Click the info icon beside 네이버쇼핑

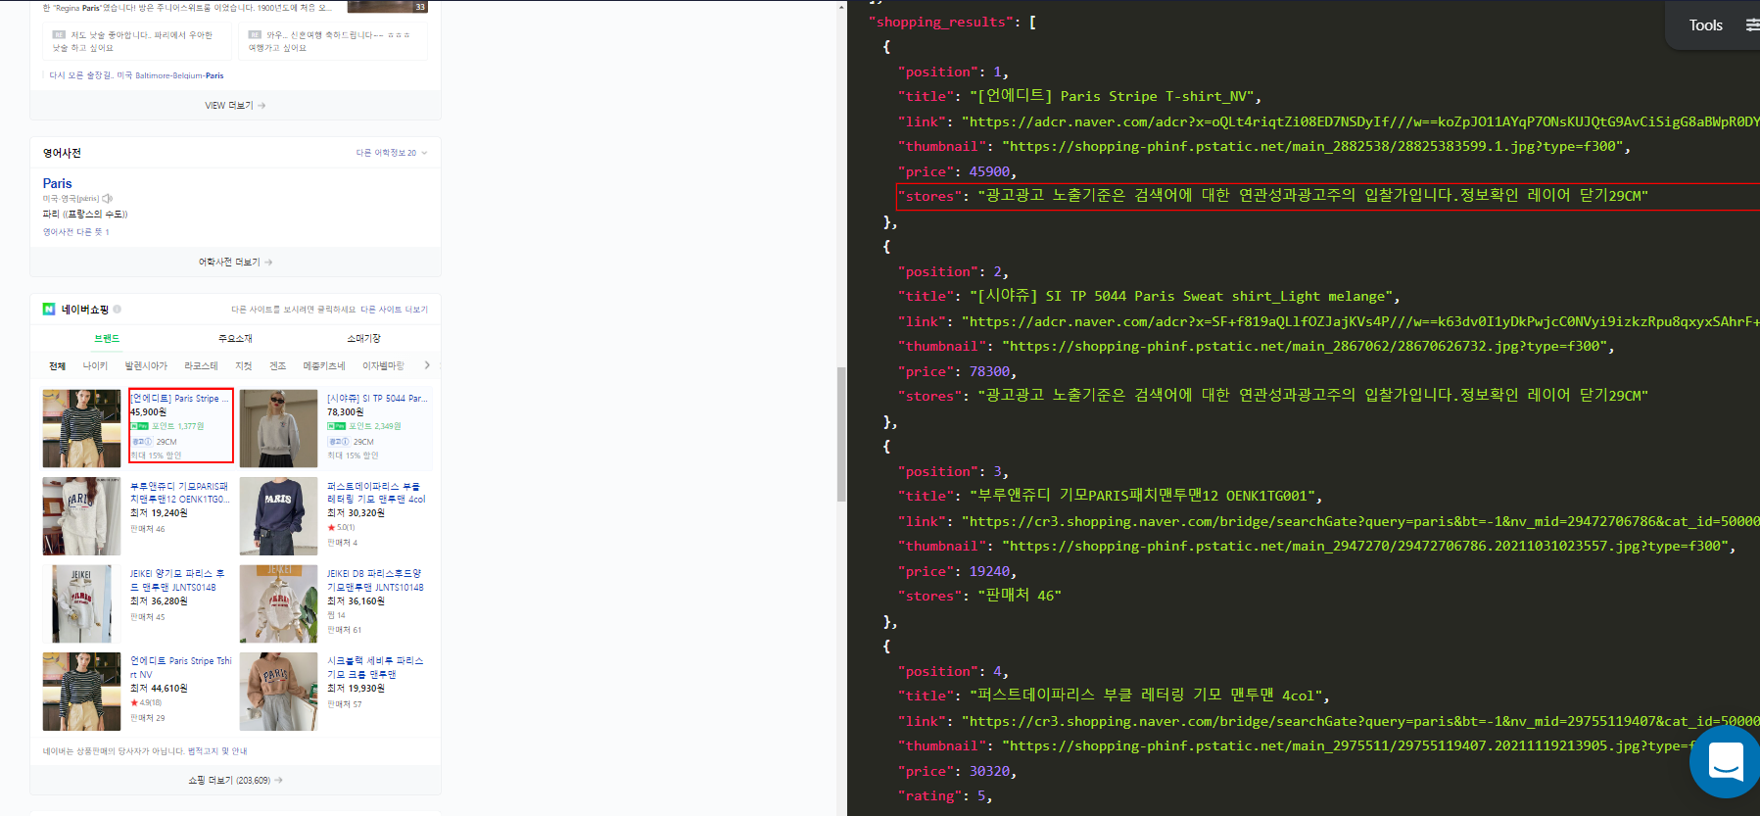[x=118, y=310]
